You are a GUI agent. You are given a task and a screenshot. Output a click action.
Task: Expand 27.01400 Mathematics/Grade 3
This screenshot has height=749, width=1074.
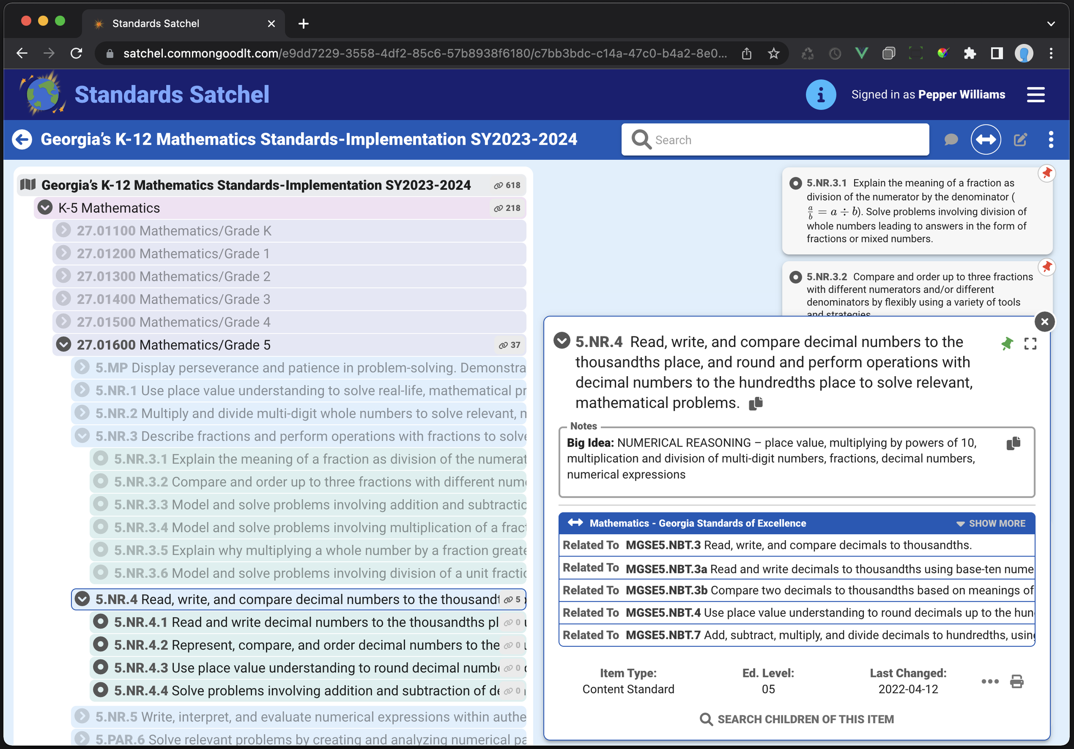[63, 299]
